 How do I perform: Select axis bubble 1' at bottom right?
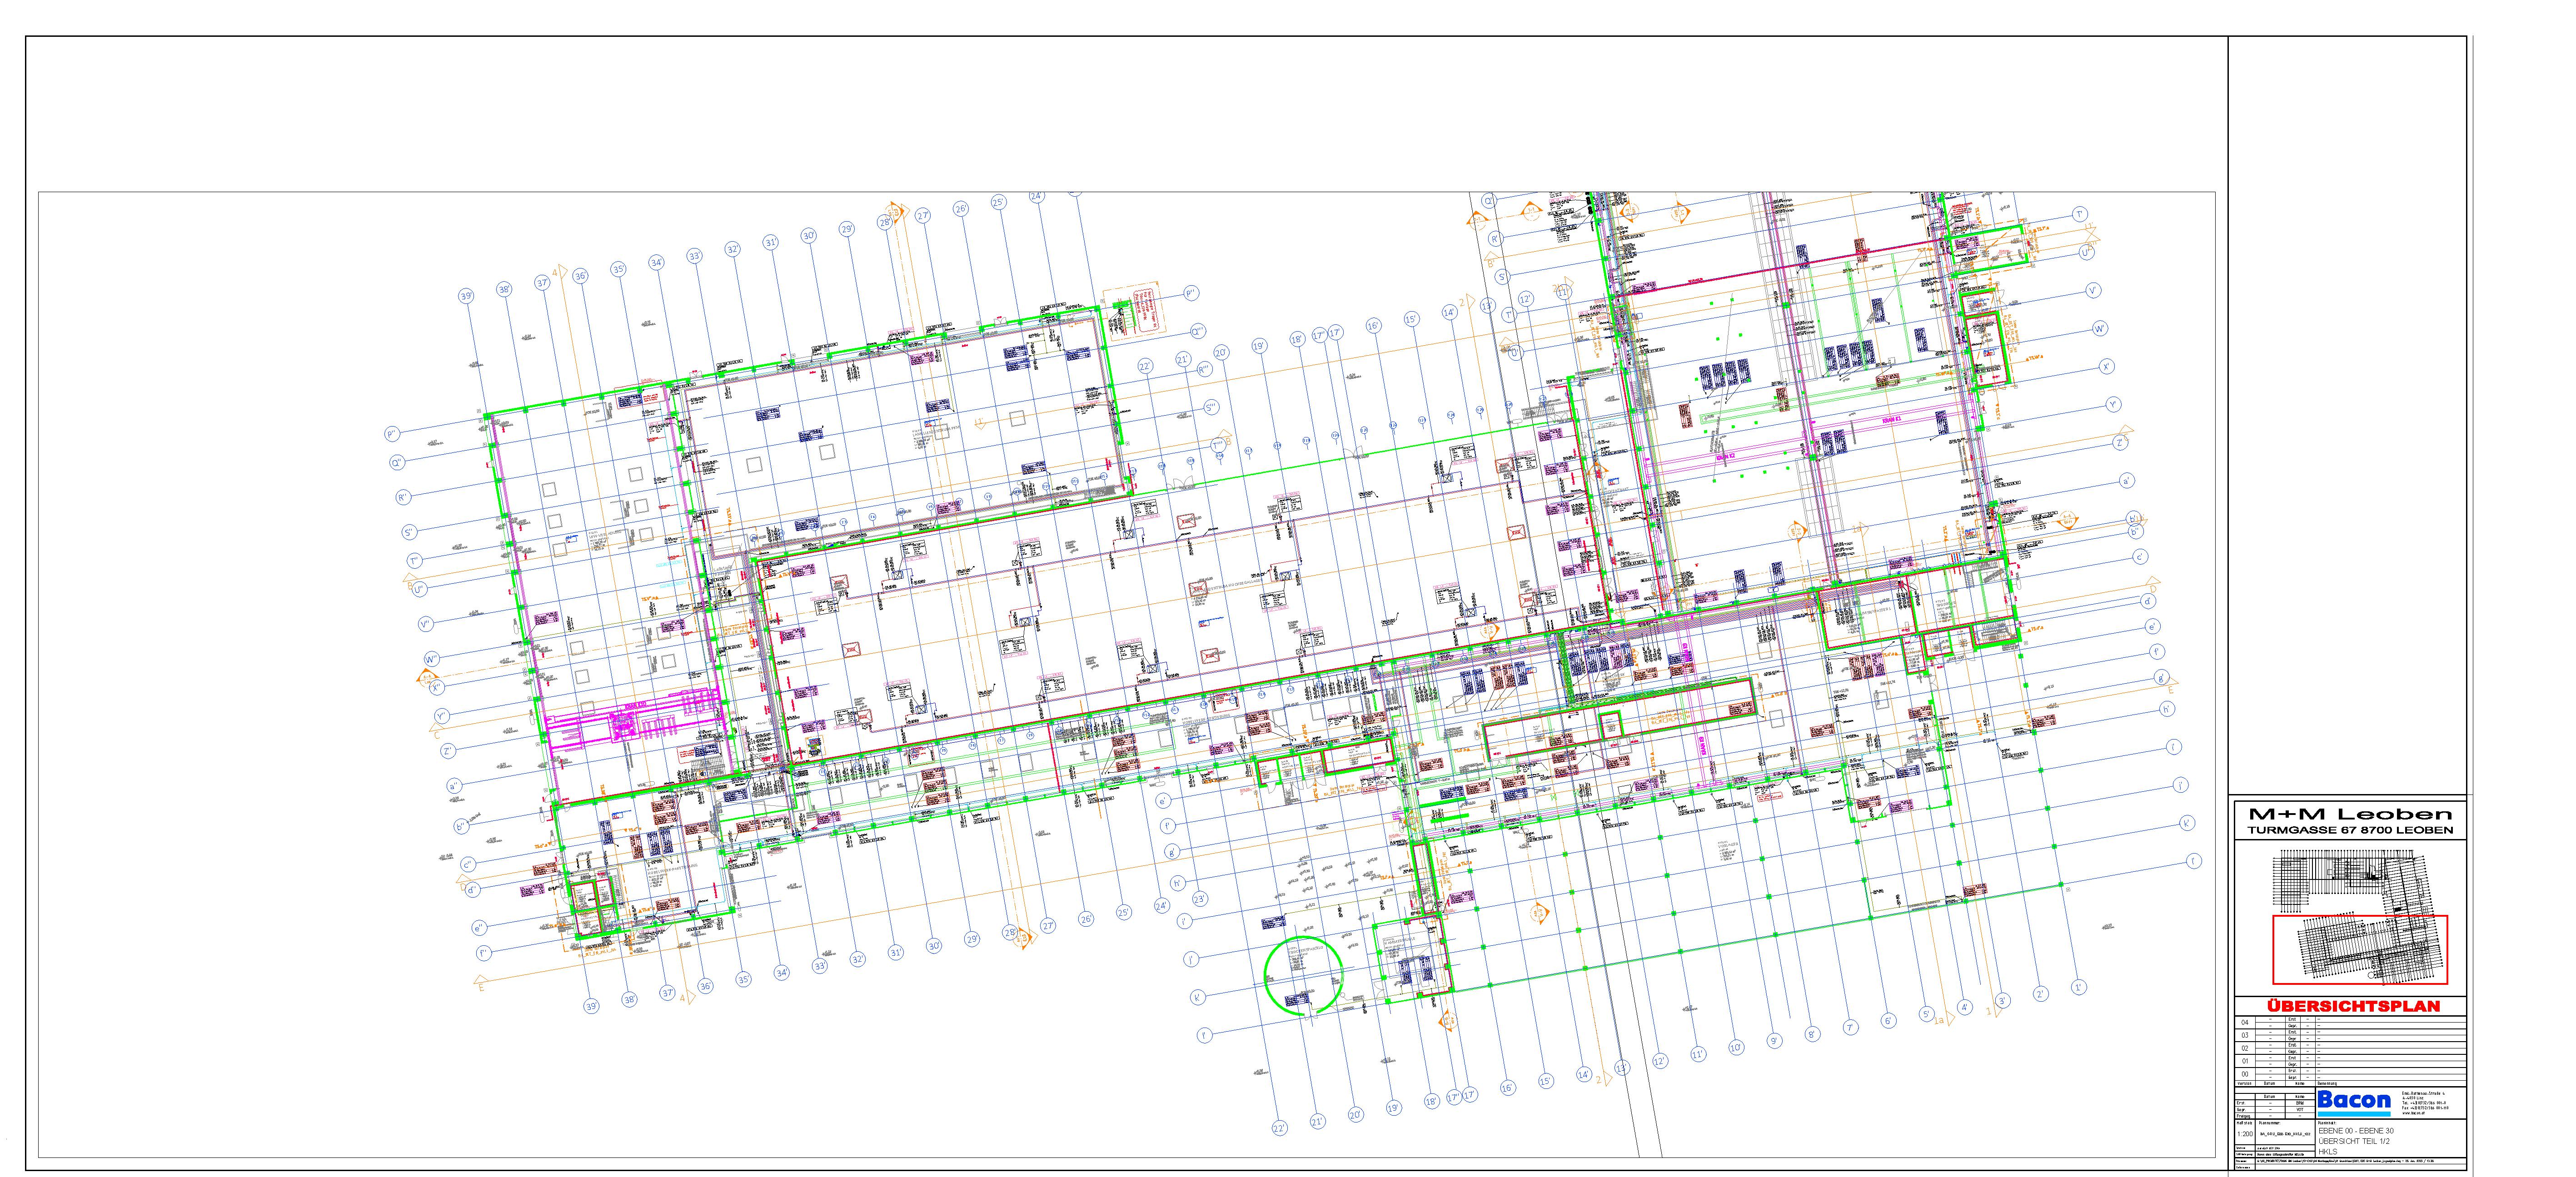pos(2079,987)
